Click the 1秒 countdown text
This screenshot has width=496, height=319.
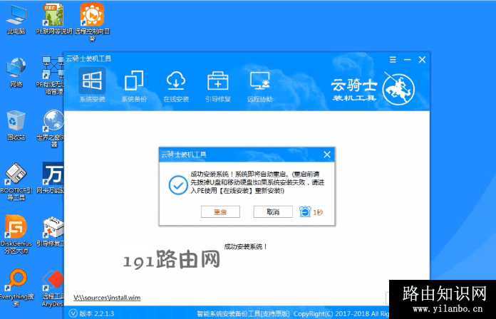coord(318,212)
